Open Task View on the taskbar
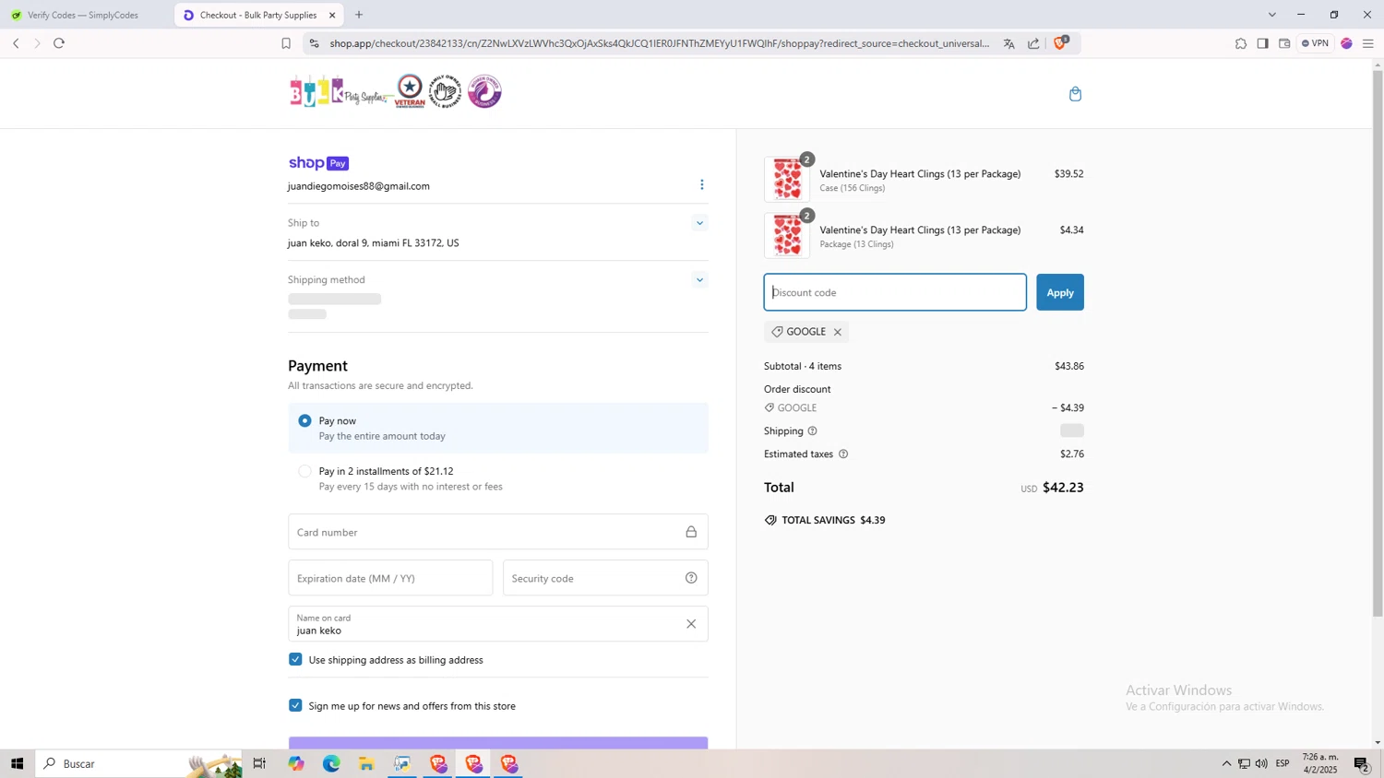 [x=259, y=763]
